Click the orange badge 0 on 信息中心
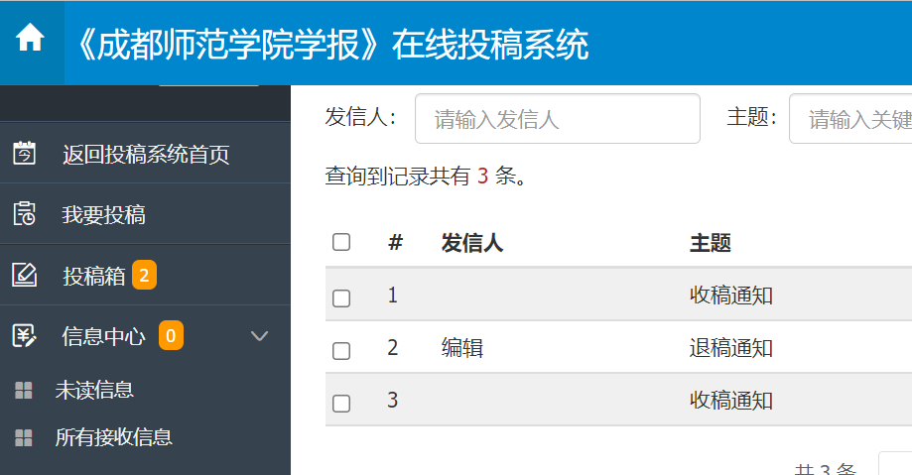912x475 pixels. (171, 335)
